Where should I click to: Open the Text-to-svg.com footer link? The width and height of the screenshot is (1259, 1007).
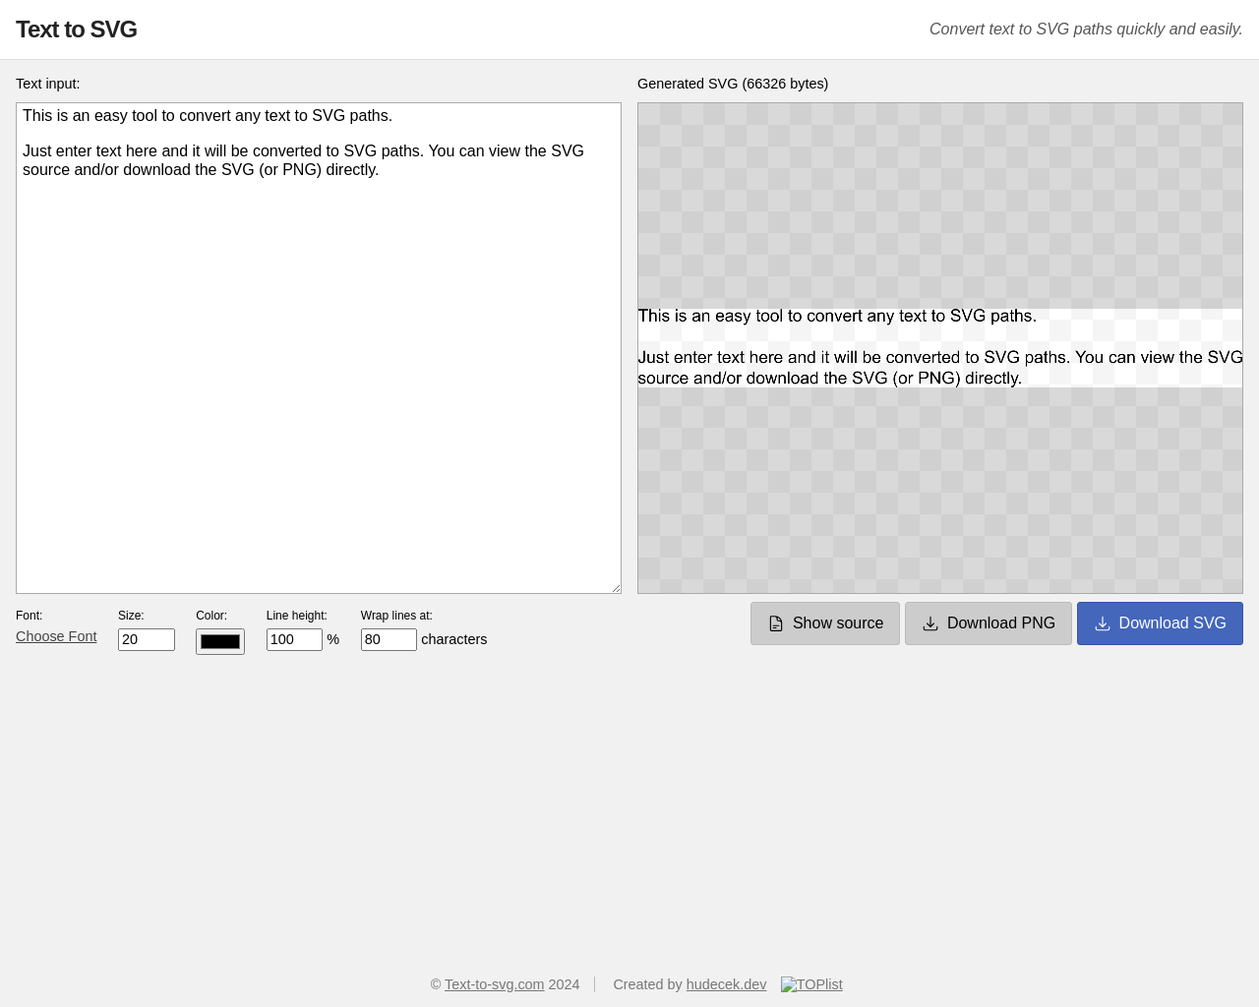tap(494, 984)
